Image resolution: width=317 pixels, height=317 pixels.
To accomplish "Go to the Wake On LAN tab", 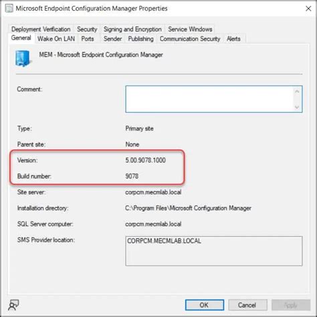I will click(56, 39).
